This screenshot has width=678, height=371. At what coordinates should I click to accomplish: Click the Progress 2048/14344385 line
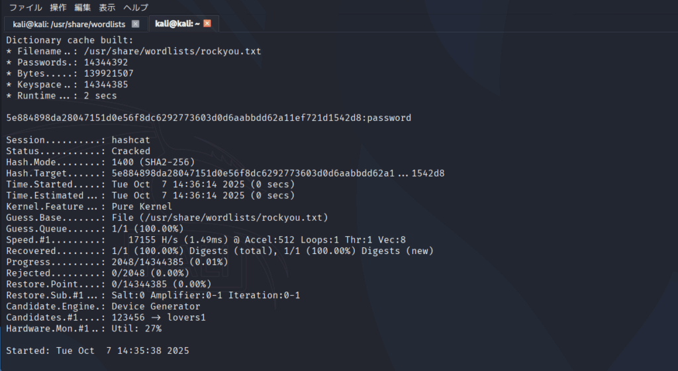click(117, 262)
